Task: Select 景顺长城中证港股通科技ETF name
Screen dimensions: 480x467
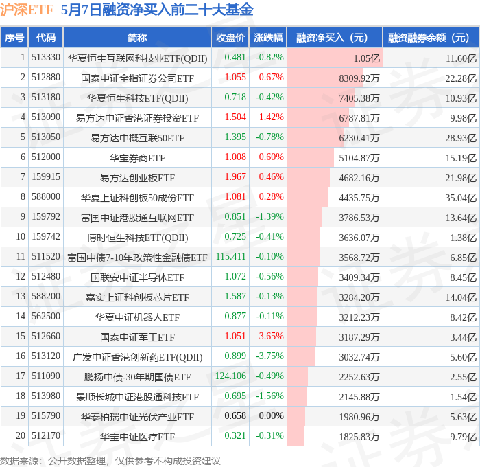Action: point(137,397)
